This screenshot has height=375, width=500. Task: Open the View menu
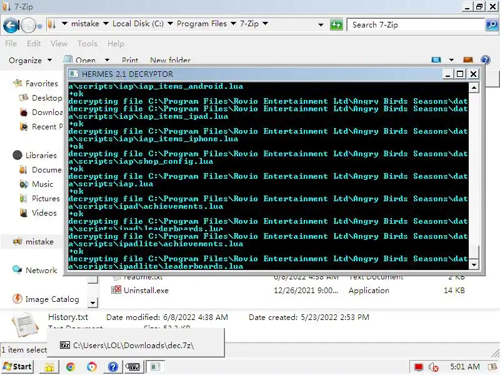(59, 43)
